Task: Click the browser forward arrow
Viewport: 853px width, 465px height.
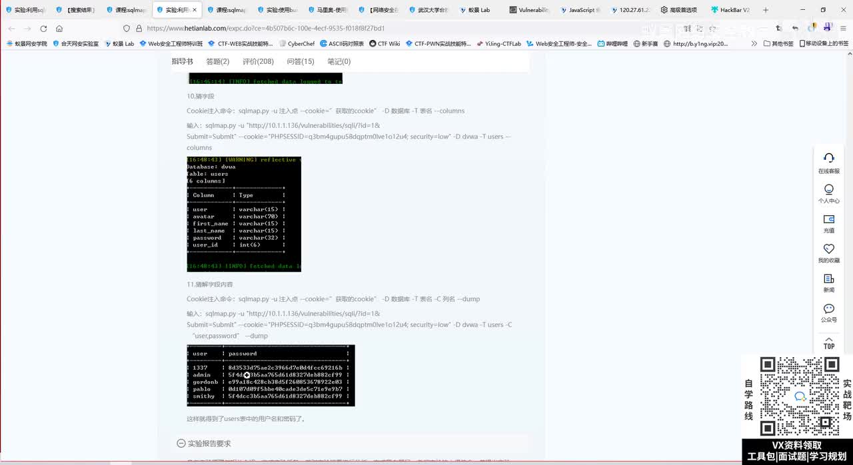Action: pyautogui.click(x=27, y=29)
